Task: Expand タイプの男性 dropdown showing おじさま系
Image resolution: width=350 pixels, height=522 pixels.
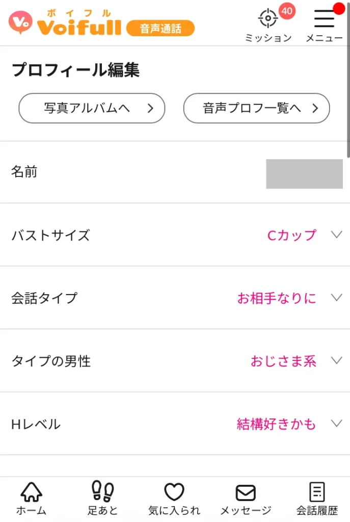Action: (336, 361)
